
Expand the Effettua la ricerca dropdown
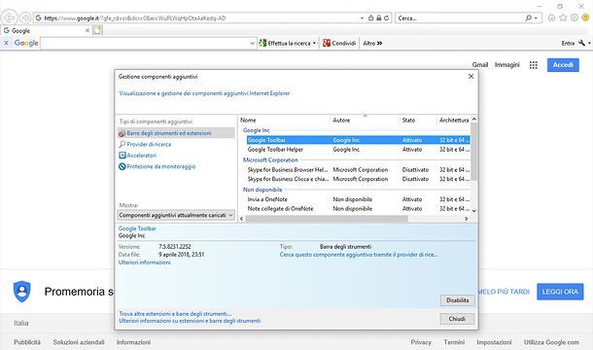(x=314, y=43)
